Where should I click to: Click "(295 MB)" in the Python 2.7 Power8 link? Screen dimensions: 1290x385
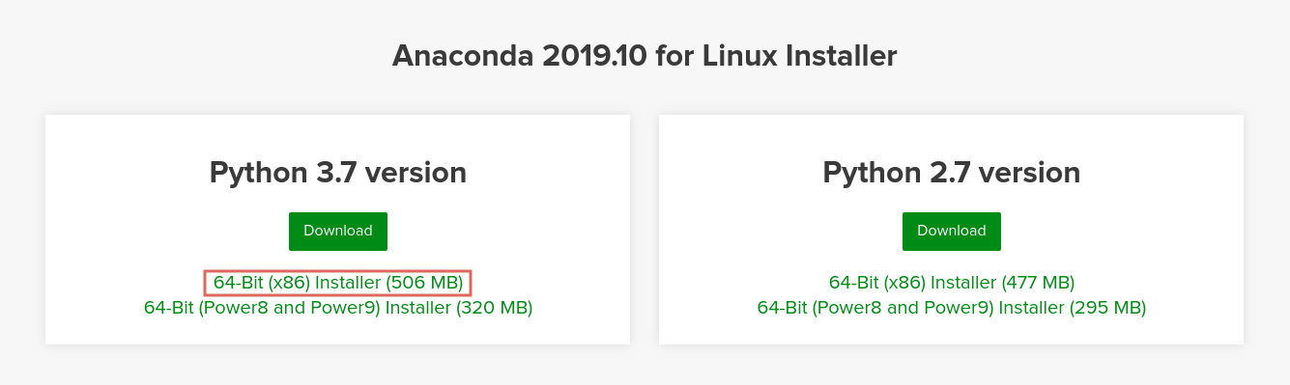1107,308
